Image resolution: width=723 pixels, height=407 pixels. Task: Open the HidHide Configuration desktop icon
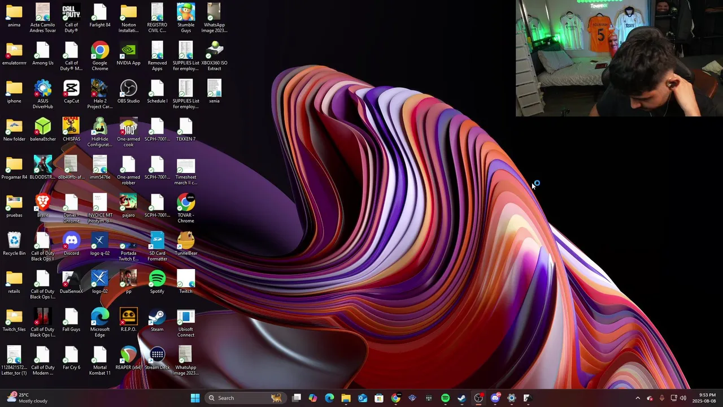pyautogui.click(x=100, y=132)
